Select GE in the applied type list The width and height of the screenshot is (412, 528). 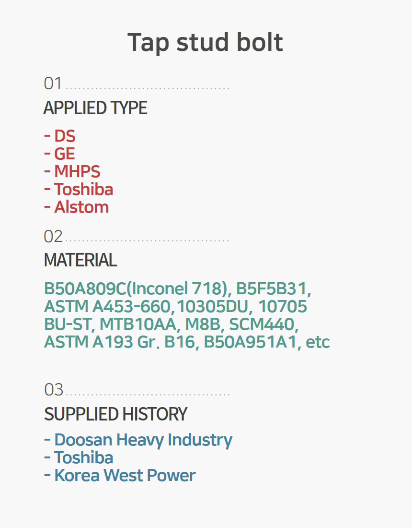tap(65, 154)
